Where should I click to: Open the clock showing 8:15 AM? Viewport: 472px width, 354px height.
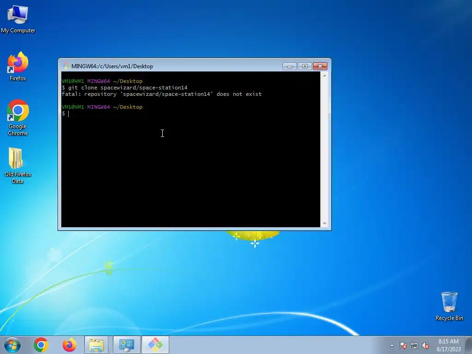(448, 345)
